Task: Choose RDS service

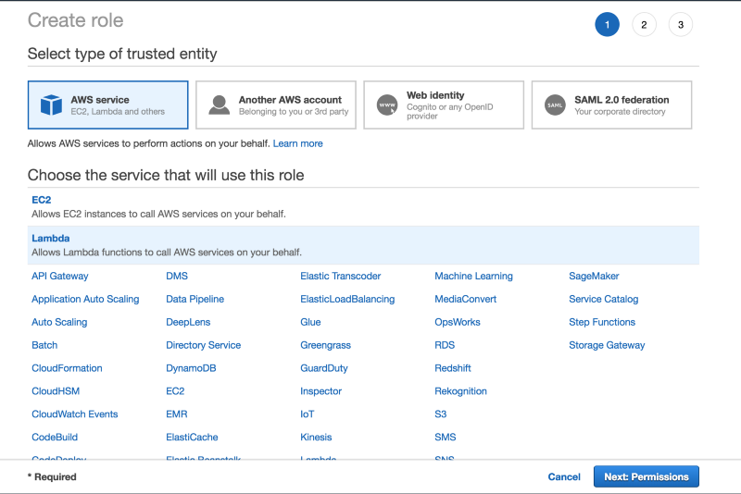Action: 445,345
